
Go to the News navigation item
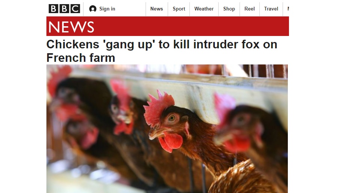(x=156, y=9)
